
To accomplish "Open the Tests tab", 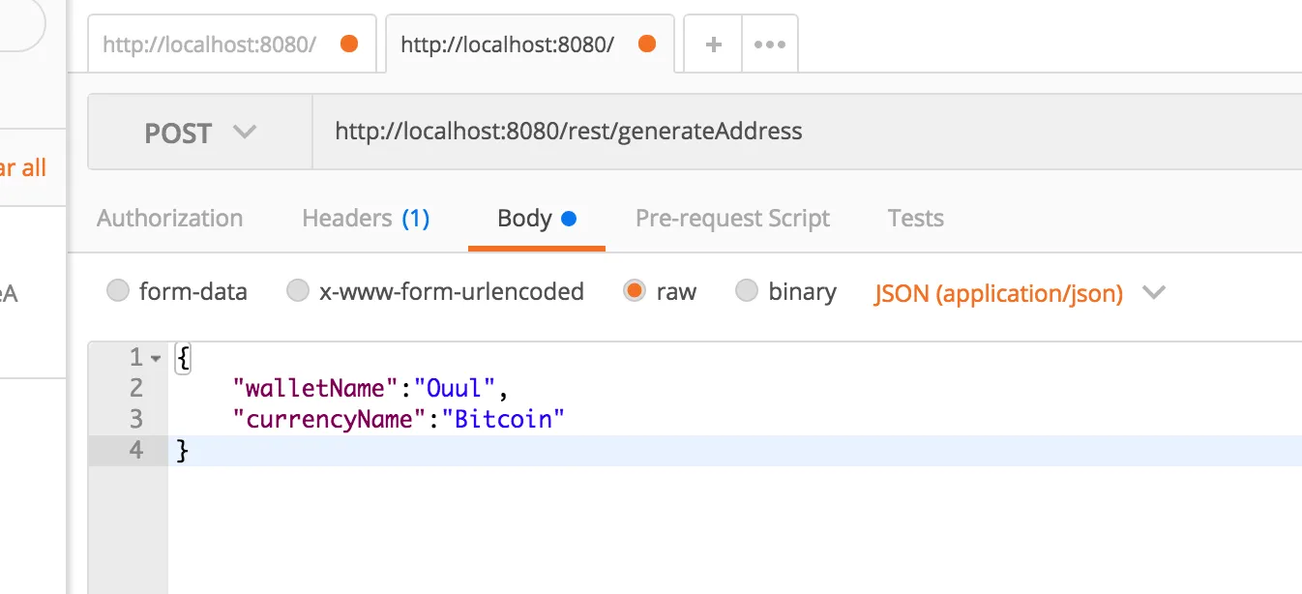I will tap(915, 219).
